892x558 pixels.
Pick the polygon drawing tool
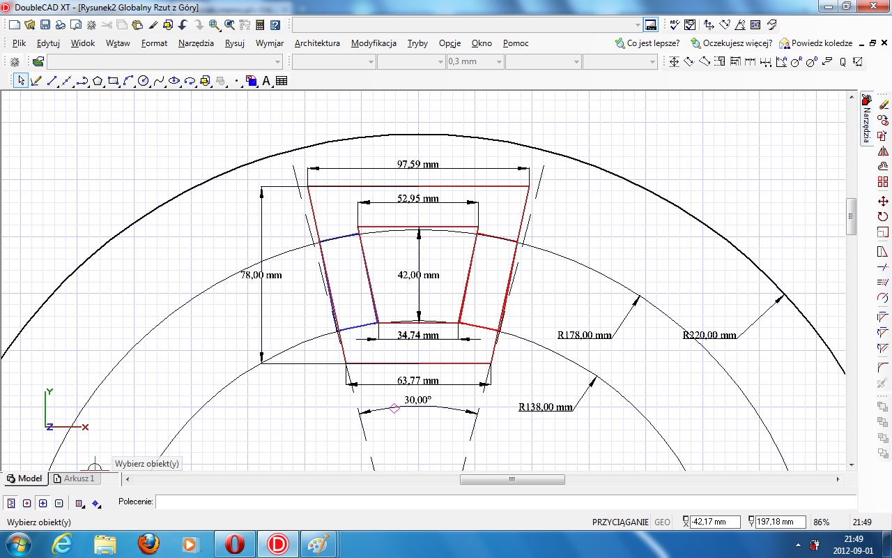(x=98, y=81)
